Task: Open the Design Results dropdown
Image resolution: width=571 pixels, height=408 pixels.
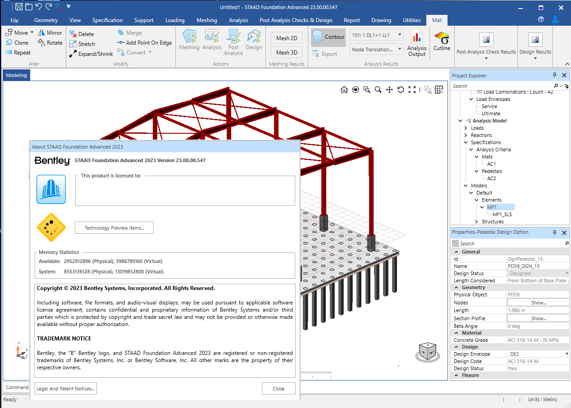Action: click(x=535, y=58)
